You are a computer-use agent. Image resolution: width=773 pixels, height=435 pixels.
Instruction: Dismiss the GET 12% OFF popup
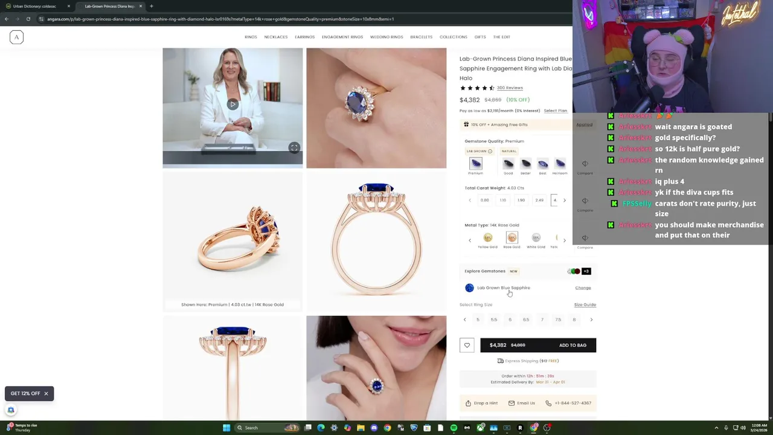(46, 393)
